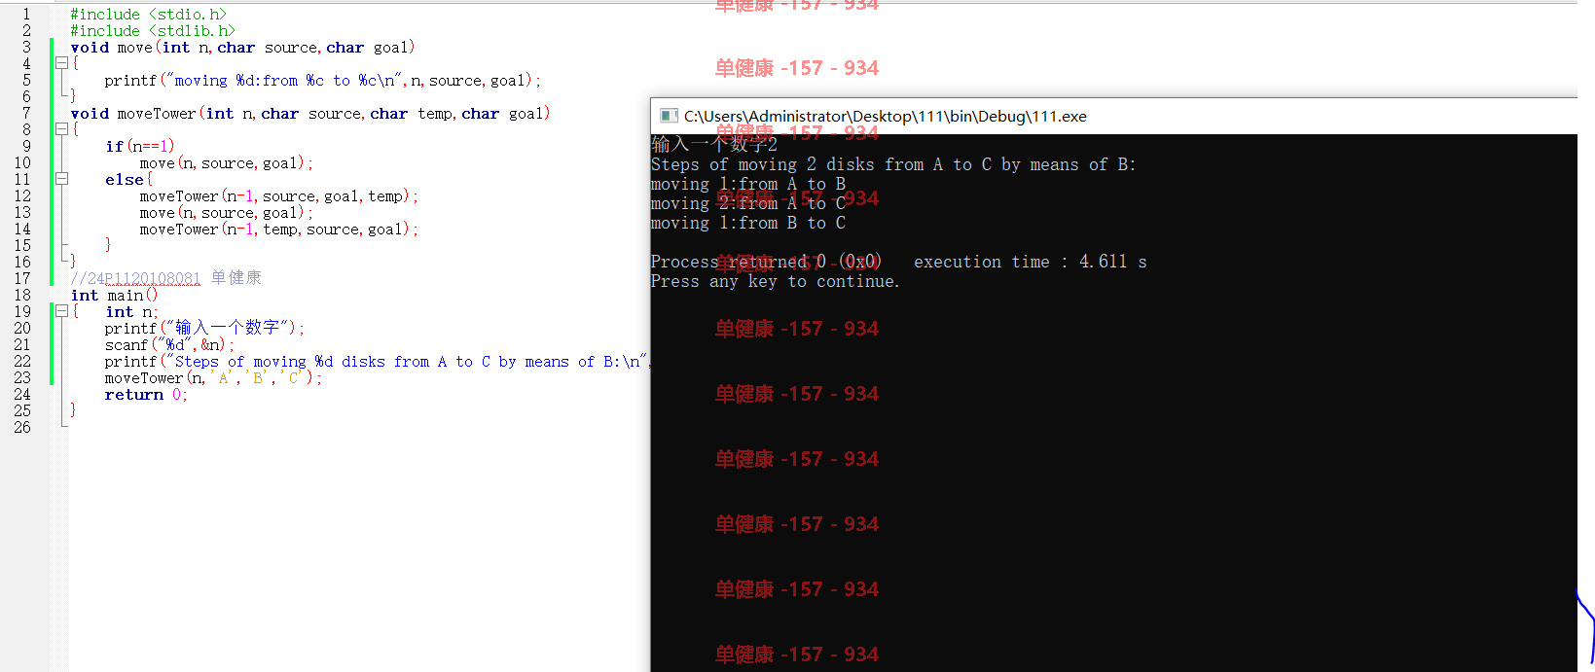Click 'execution time : 4.611 s' in console

click(1031, 263)
